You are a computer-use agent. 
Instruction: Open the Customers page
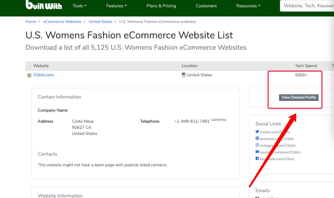tap(206, 6)
